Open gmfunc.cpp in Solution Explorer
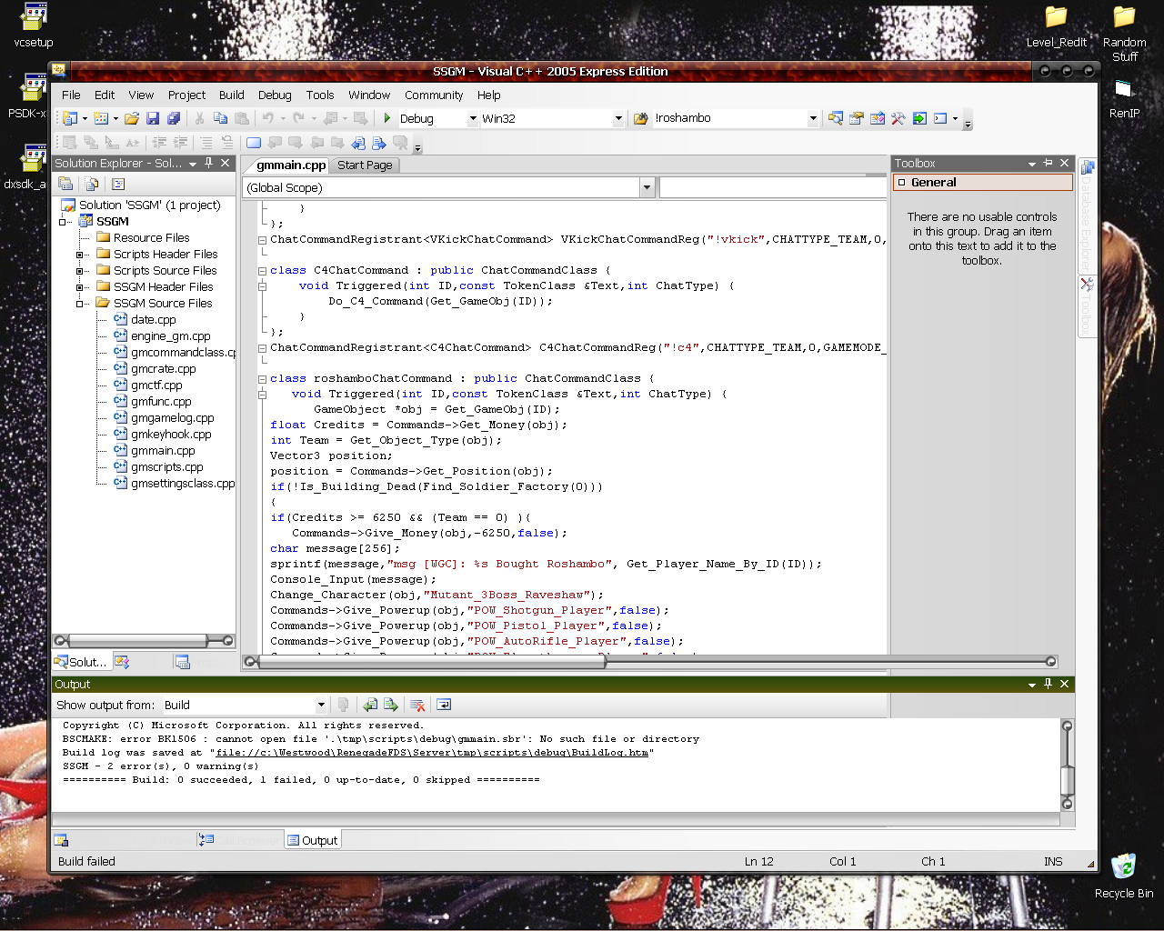The width and height of the screenshot is (1164, 931). [x=161, y=401]
